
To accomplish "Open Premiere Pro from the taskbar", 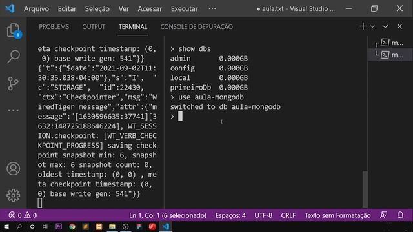I will tap(59, 226).
